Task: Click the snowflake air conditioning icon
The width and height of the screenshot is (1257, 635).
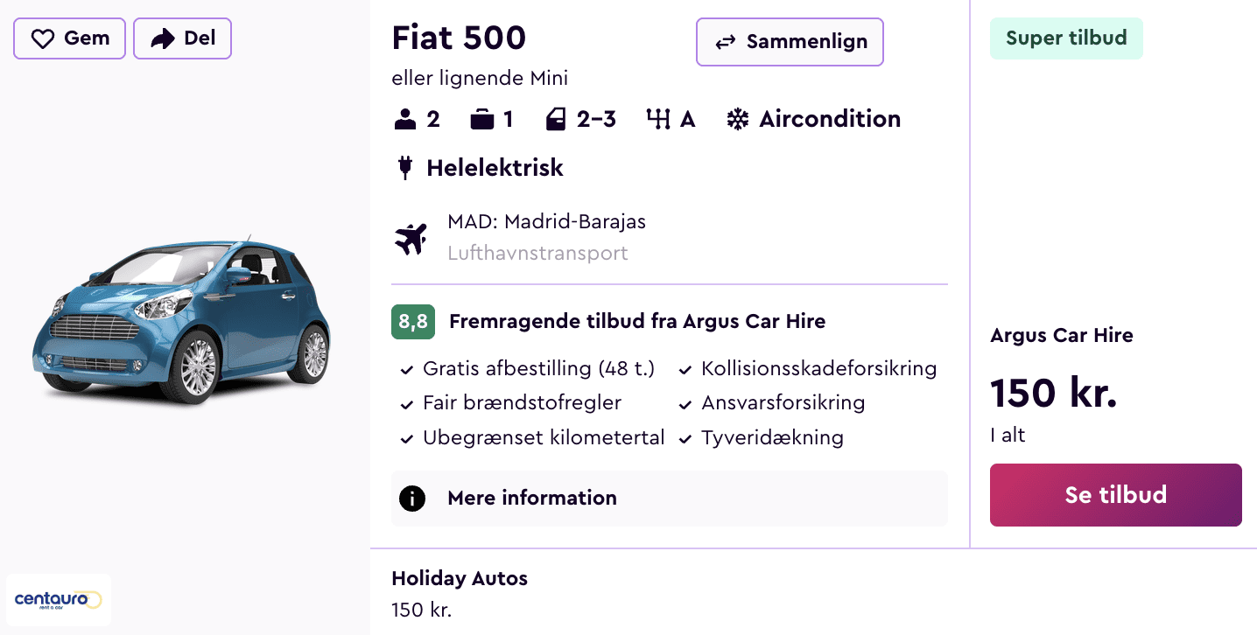Action: [x=738, y=119]
